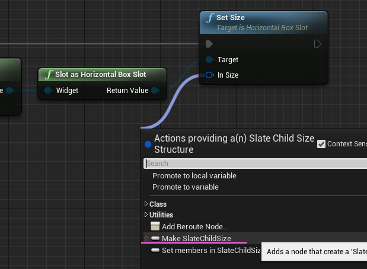Click the Set Size input execution pin
Image resolution: width=367 pixels, height=269 pixels.
pyautogui.click(x=209, y=44)
